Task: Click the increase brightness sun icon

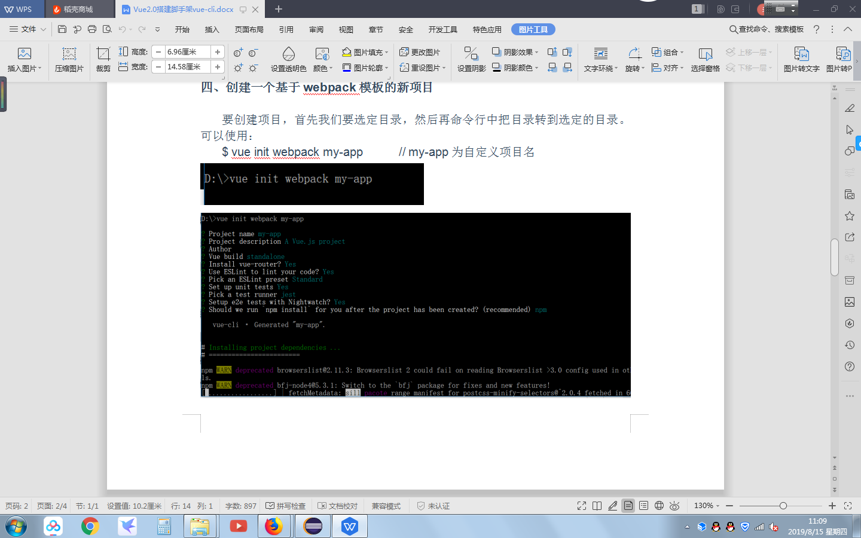Action: 238,68
